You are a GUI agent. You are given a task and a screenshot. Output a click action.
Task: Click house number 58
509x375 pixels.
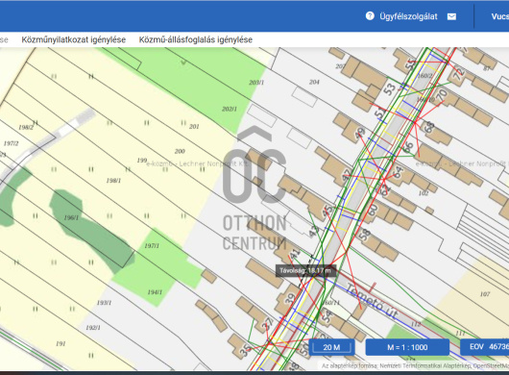click(365, 235)
